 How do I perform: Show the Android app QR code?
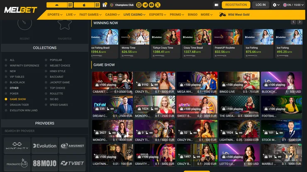pyautogui.click(x=70, y=5)
